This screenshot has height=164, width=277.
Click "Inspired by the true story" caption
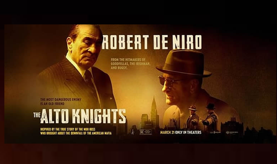[76, 131]
